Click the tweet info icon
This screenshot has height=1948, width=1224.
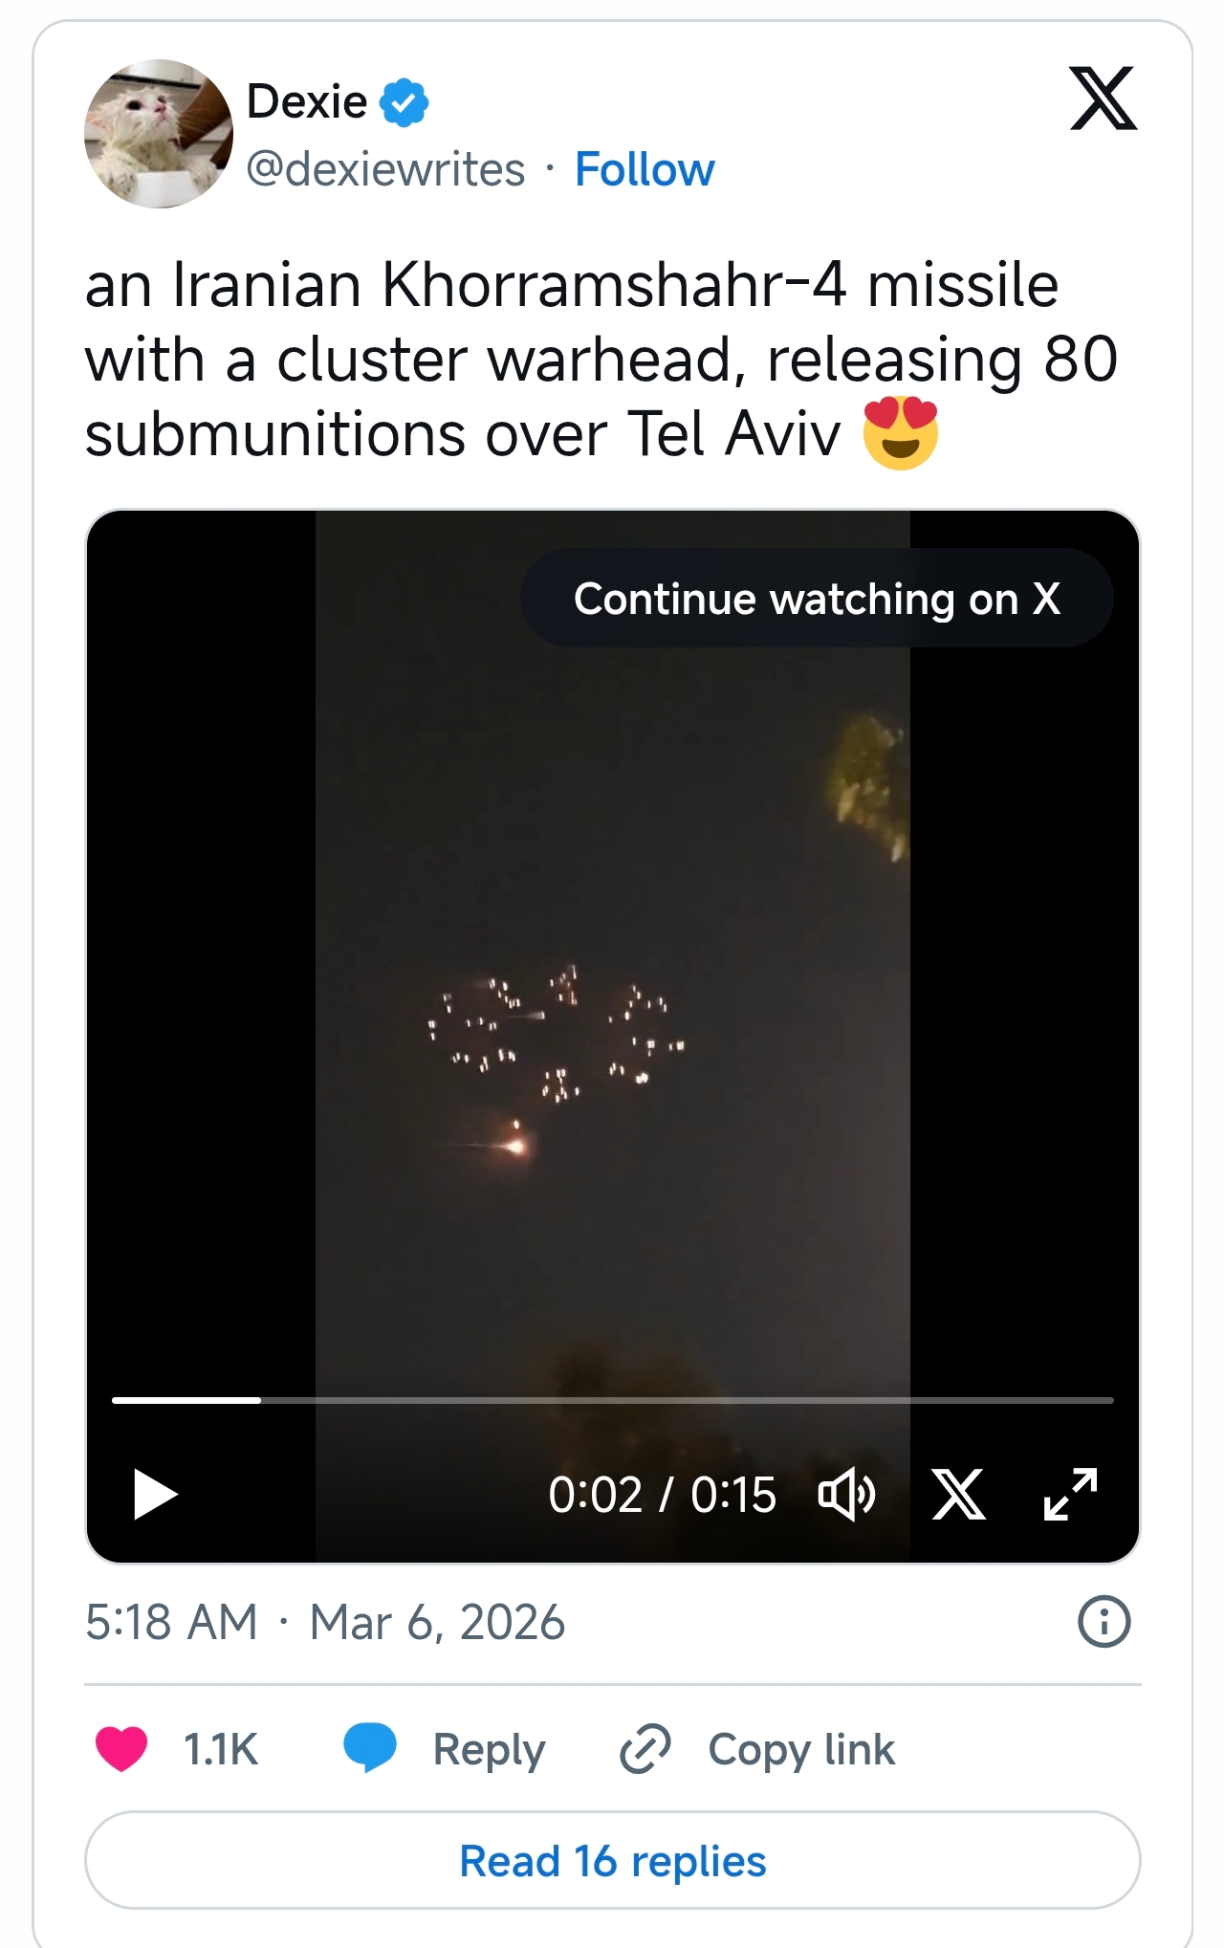point(1104,1622)
